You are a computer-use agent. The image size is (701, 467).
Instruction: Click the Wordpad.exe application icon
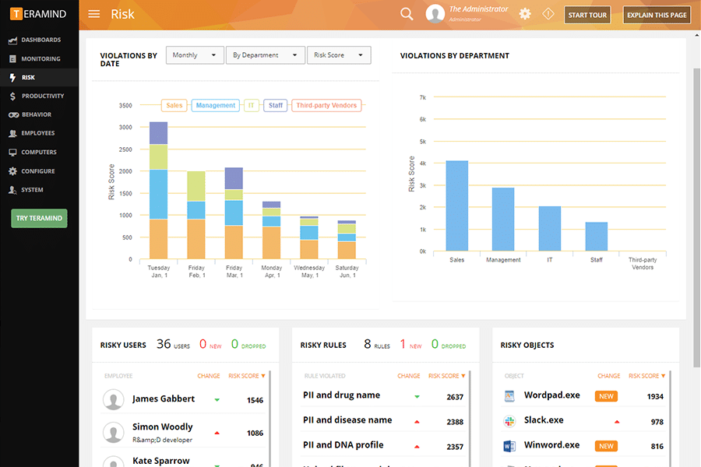pos(510,395)
